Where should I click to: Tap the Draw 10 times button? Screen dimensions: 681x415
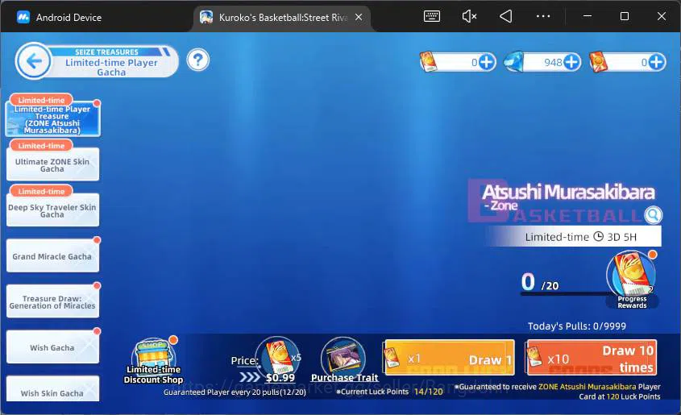pos(591,358)
